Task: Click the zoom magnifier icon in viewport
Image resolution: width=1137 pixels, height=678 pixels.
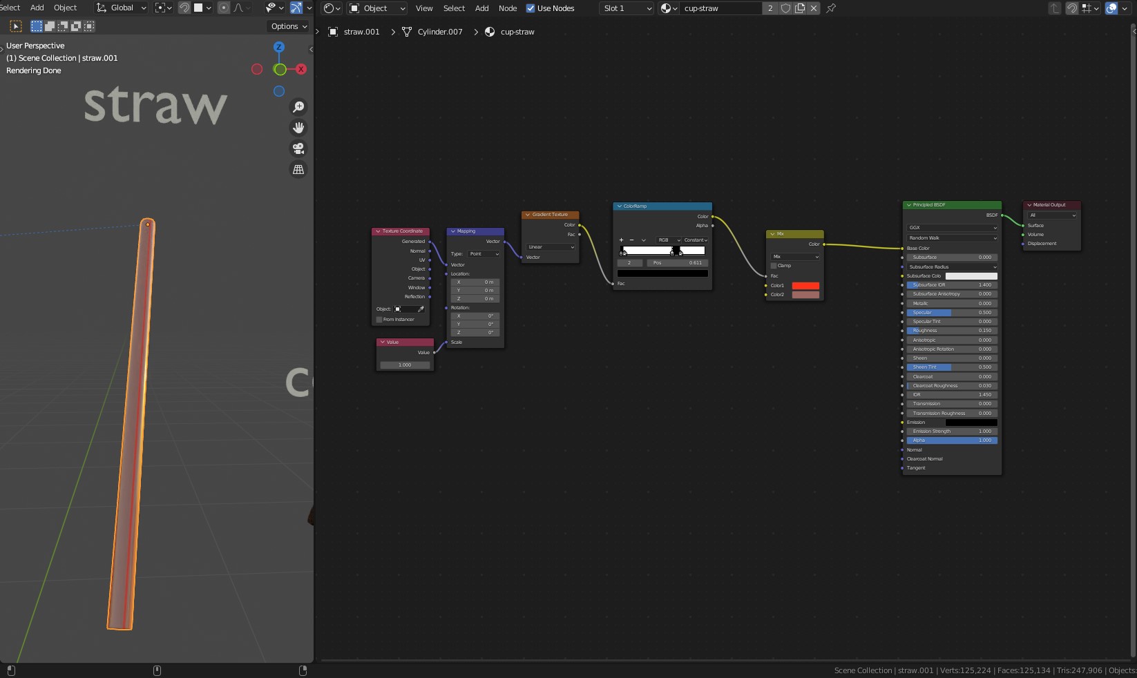Action: (x=298, y=107)
